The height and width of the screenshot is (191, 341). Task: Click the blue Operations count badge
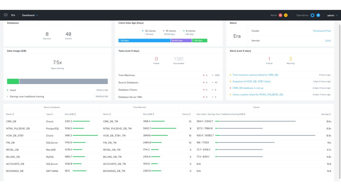click(318, 15)
